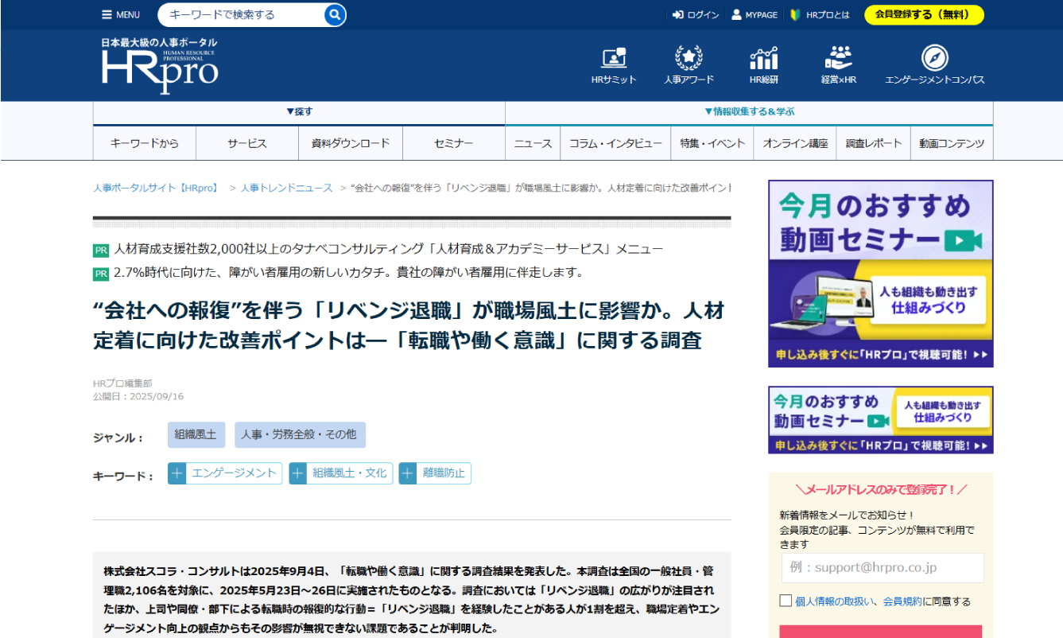Open the 資料ダウンロード navigation tab

(x=351, y=143)
